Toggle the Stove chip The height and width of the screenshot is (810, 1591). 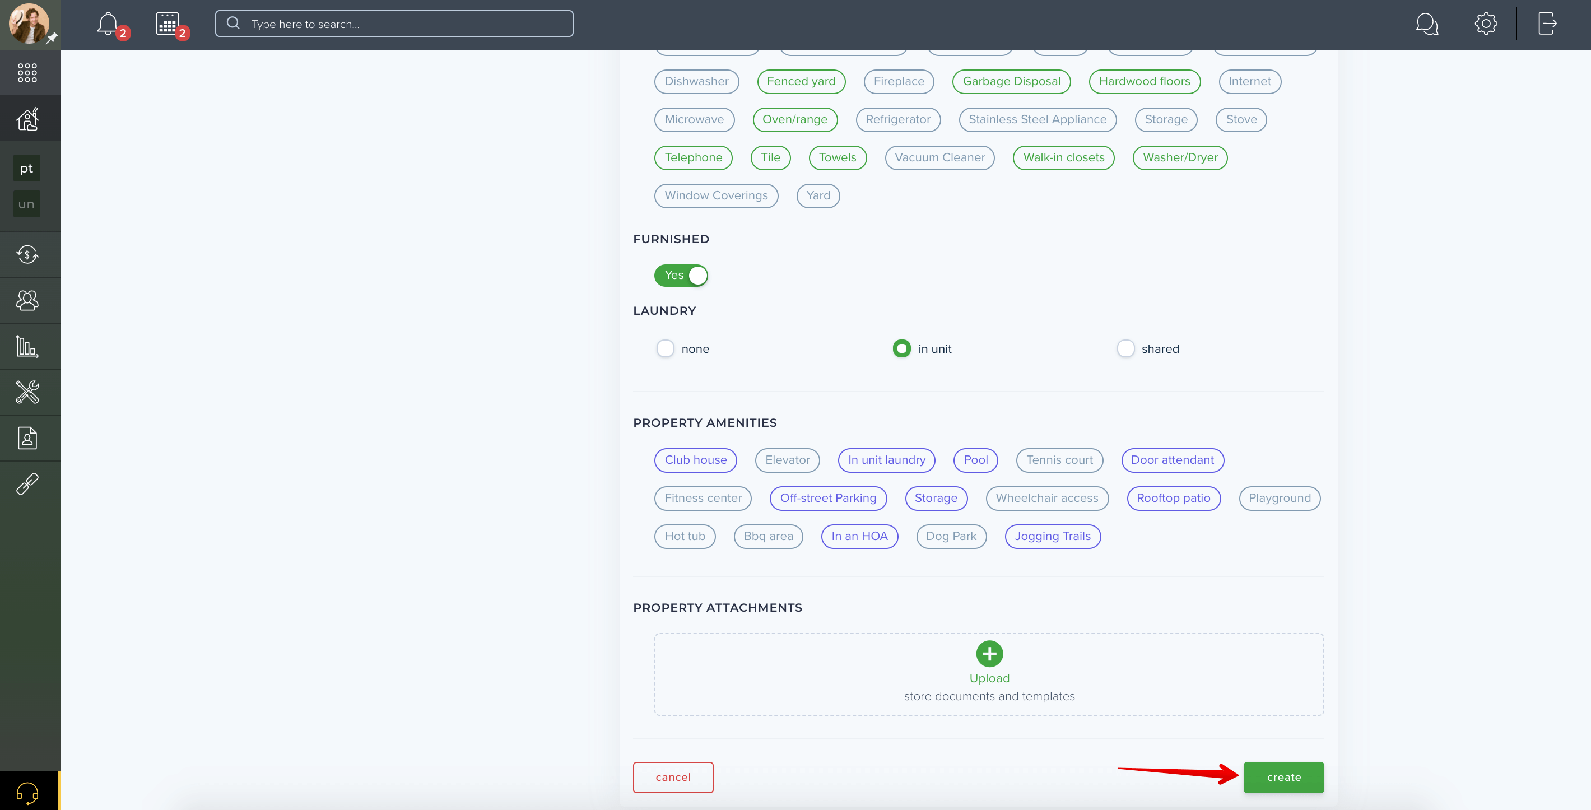[x=1241, y=120]
